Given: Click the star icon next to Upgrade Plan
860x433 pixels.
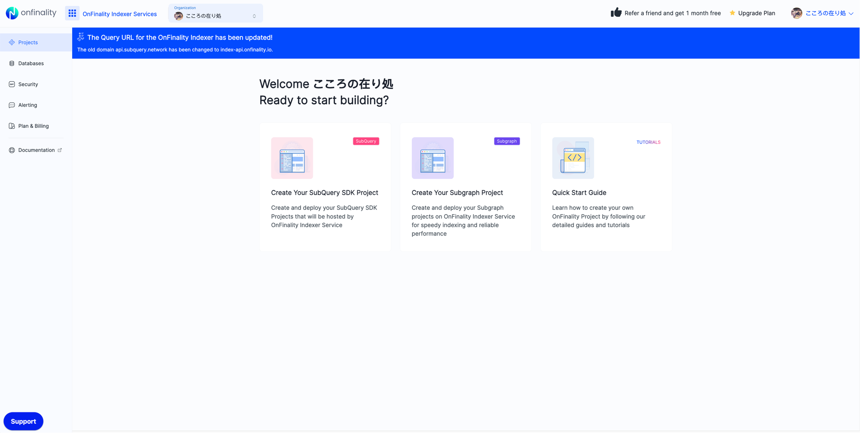Looking at the screenshot, I should pyautogui.click(x=732, y=13).
